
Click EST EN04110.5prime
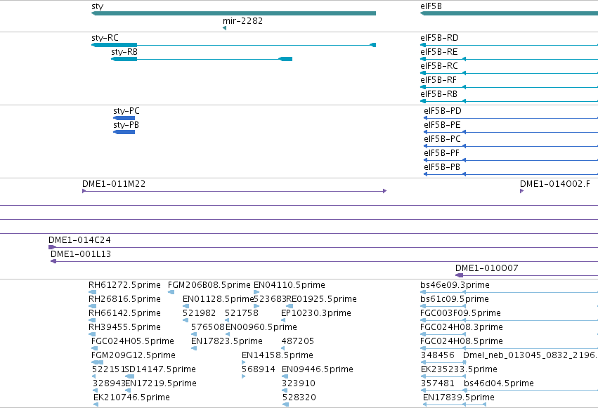tap(290, 285)
